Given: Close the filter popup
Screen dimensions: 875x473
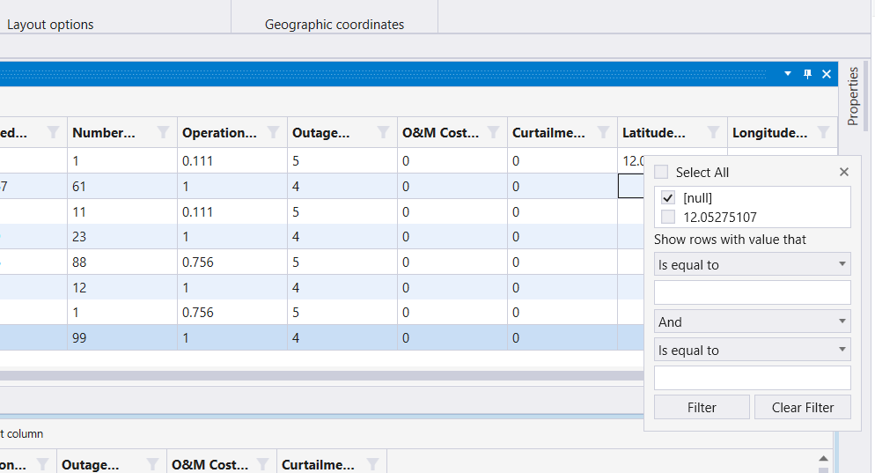Looking at the screenshot, I should tap(843, 172).
